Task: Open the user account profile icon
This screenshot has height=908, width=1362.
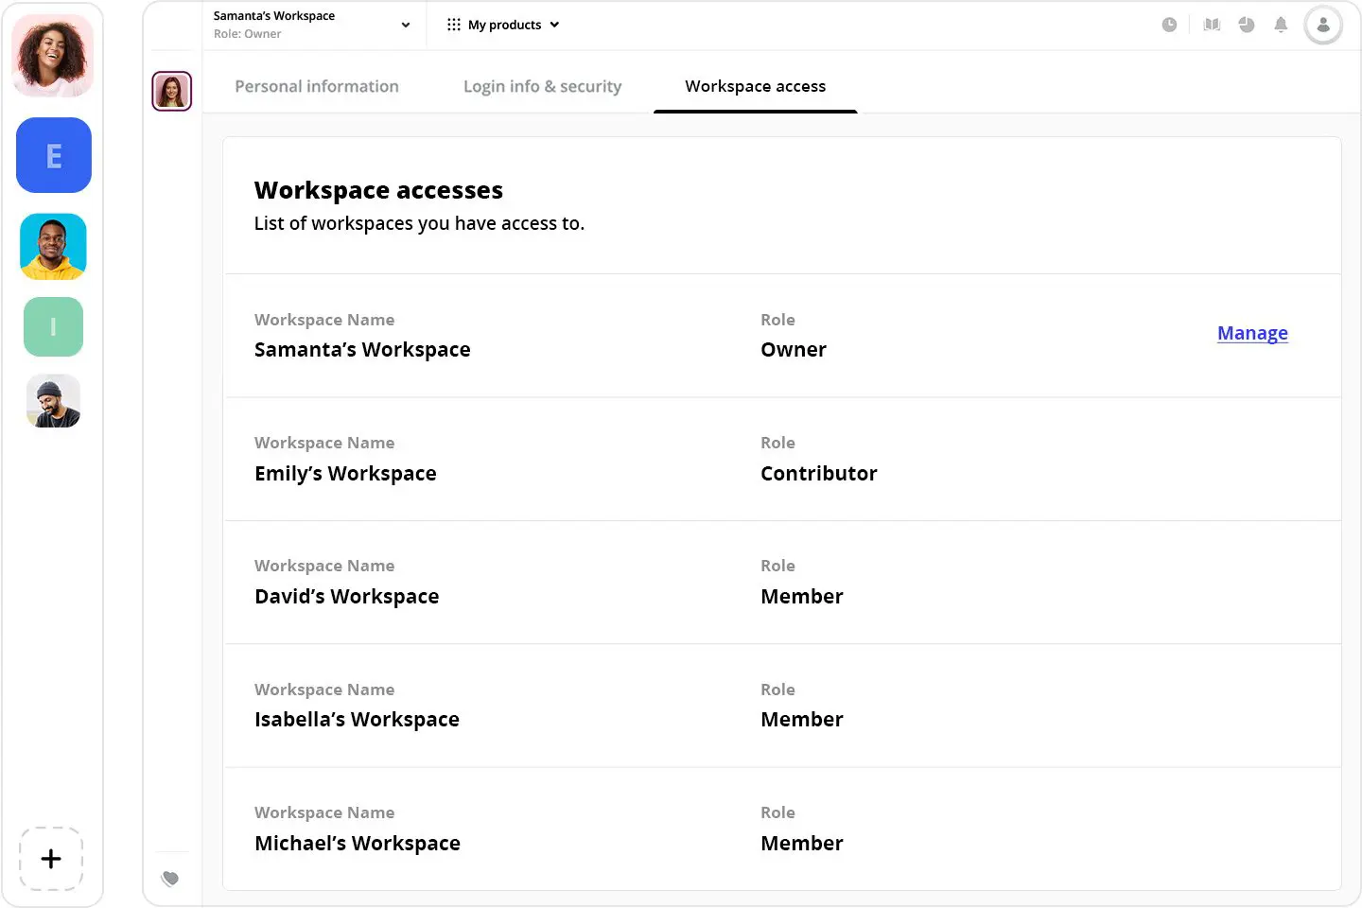Action: 1322,26
